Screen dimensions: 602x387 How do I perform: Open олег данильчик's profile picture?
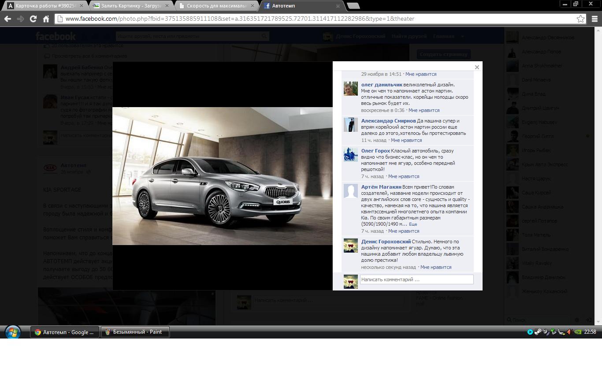pos(351,89)
